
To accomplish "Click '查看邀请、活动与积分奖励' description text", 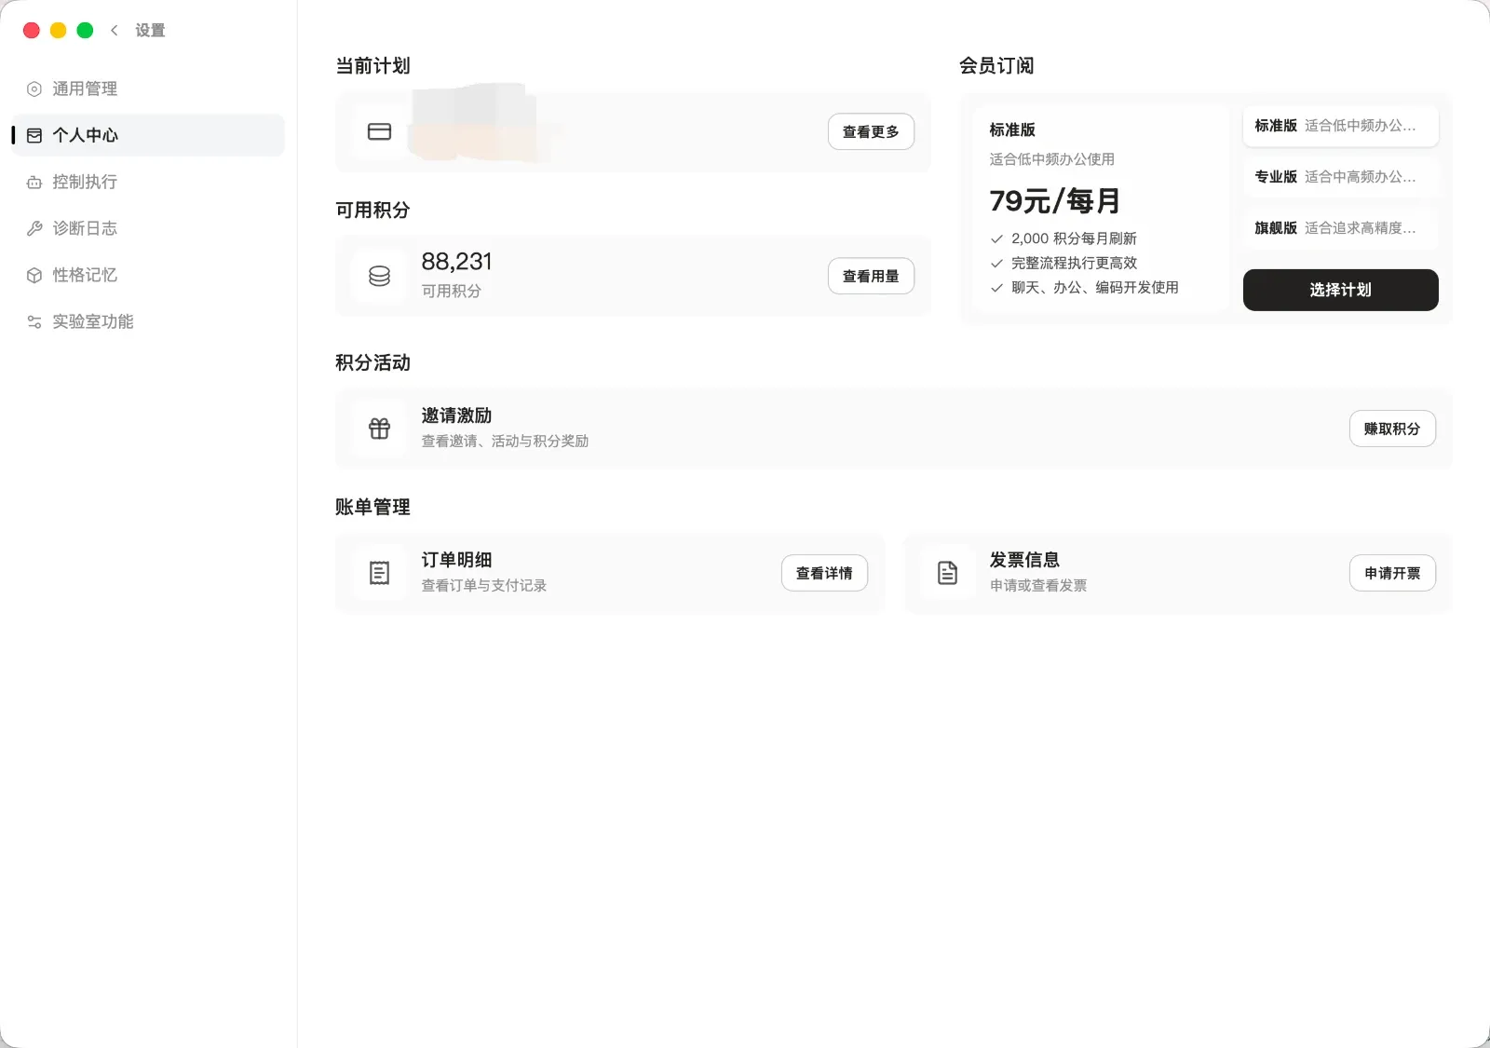I will coord(505,442).
